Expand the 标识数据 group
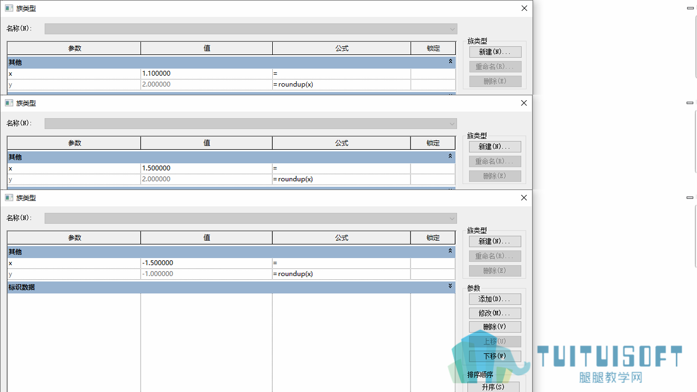Image resolution: width=697 pixels, height=392 pixels. [450, 286]
